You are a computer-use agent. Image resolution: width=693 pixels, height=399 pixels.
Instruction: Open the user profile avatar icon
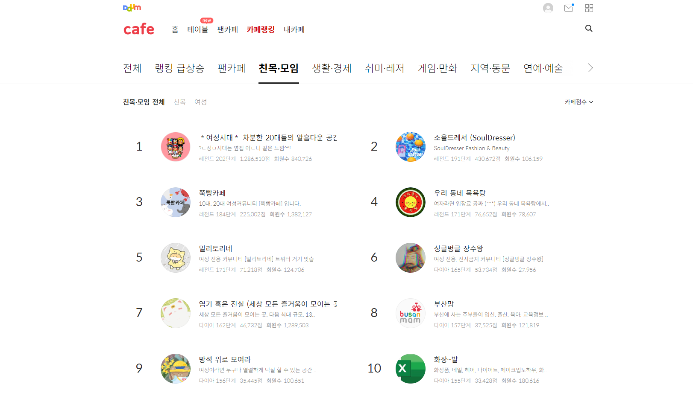pyautogui.click(x=548, y=8)
